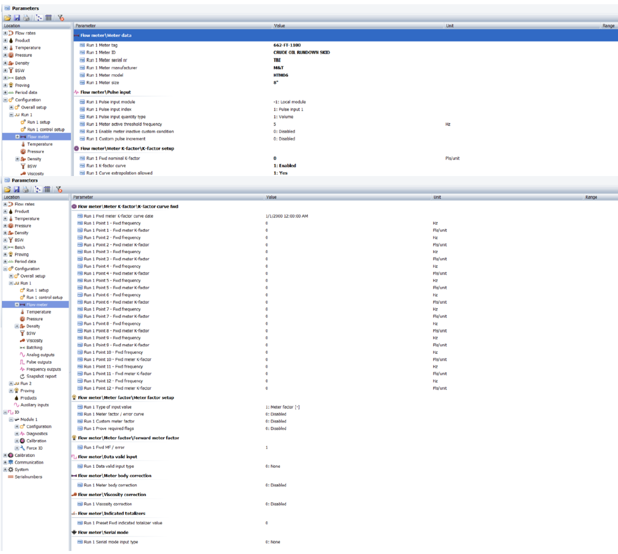Click meter model value HTM06
Image resolution: width=618 pixels, height=554 pixels.
pos(281,75)
